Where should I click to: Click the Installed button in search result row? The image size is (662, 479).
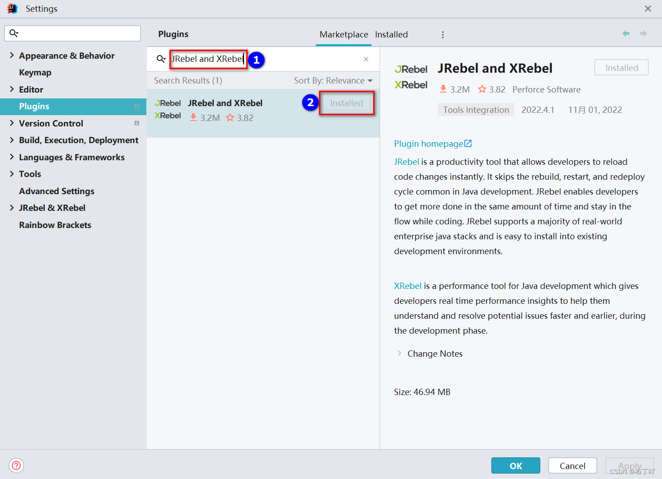coord(347,103)
